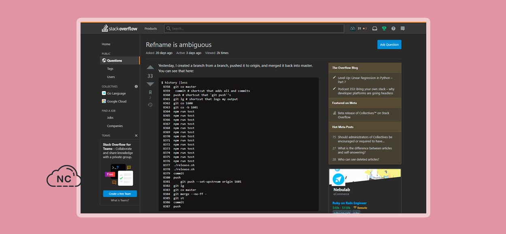Image resolution: width=506 pixels, height=234 pixels.
Task: Open Companies in the left sidebar
Action: coord(115,126)
